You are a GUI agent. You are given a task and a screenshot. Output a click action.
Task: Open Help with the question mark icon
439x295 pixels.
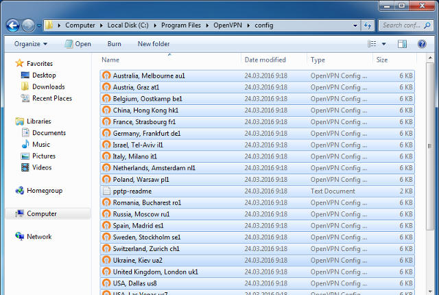pyautogui.click(x=422, y=44)
